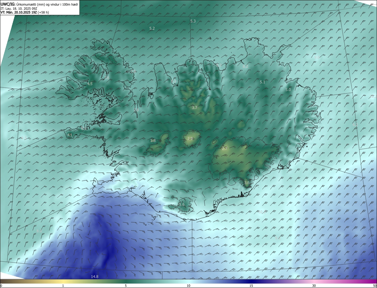
Task: Click the 2.7 value on the large glacier
Action: [x=224, y=149]
